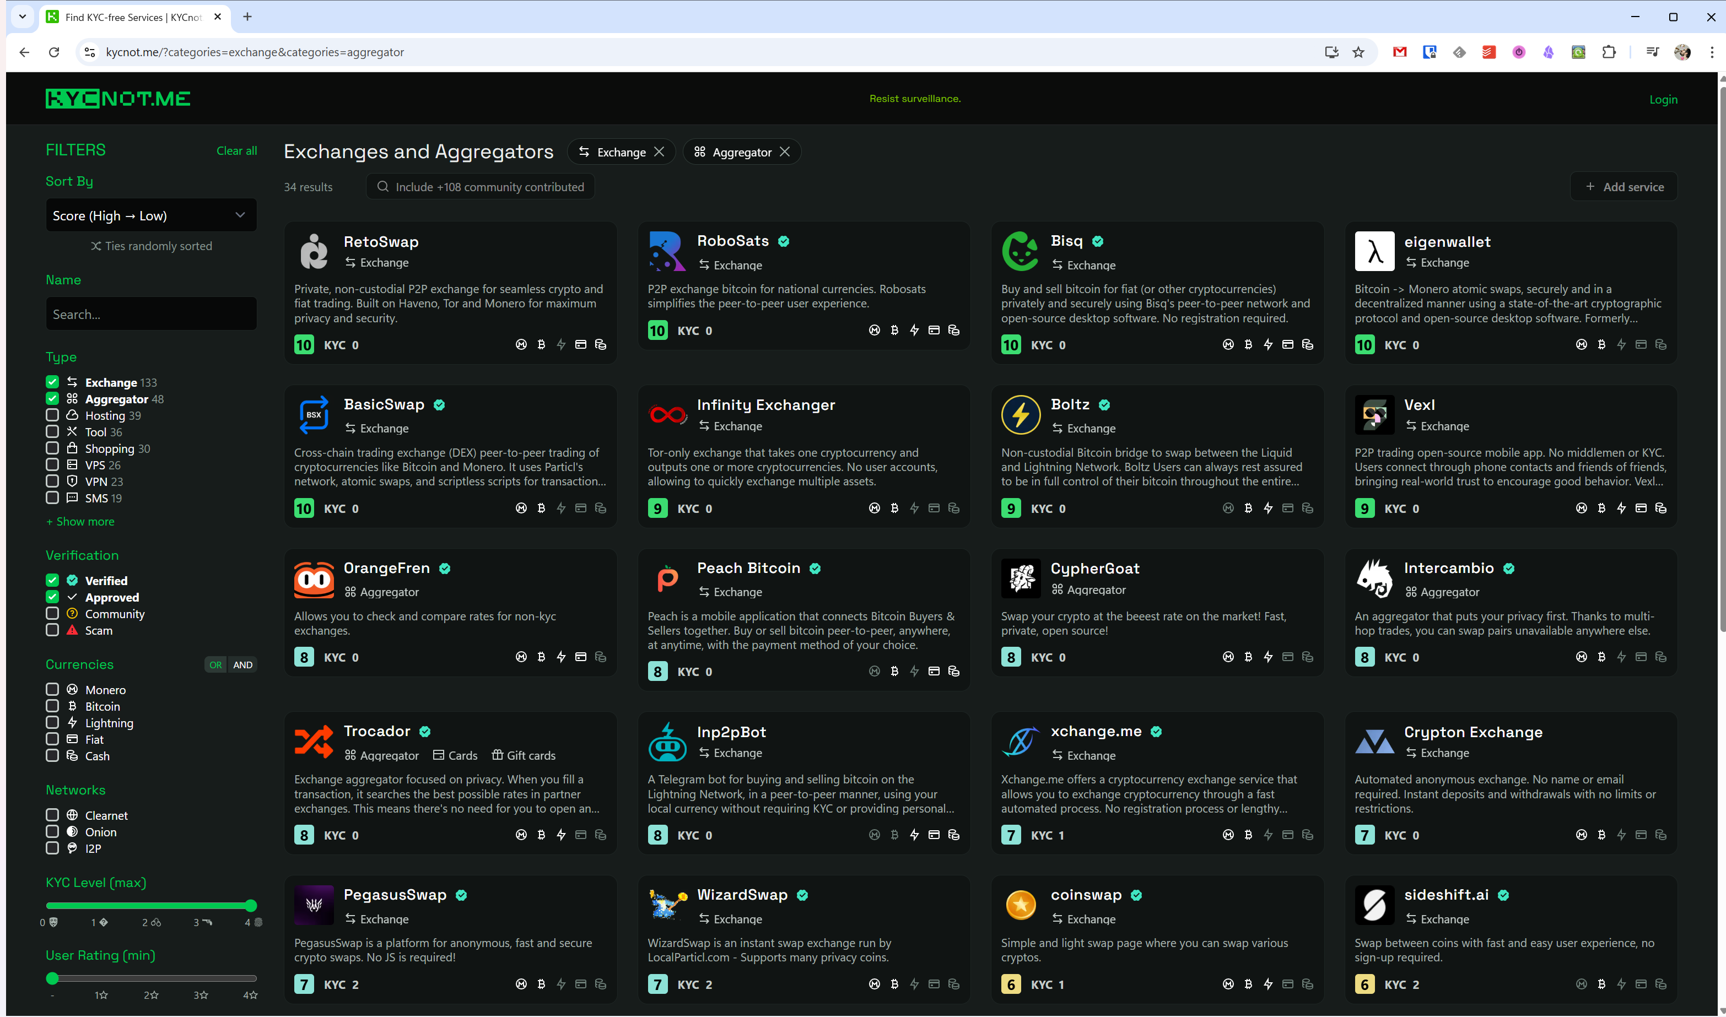Enable the Hosting type checkbox

coord(52,415)
